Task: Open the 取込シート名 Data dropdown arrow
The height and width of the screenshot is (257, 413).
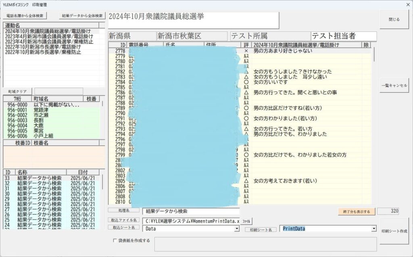Action: (x=237, y=229)
